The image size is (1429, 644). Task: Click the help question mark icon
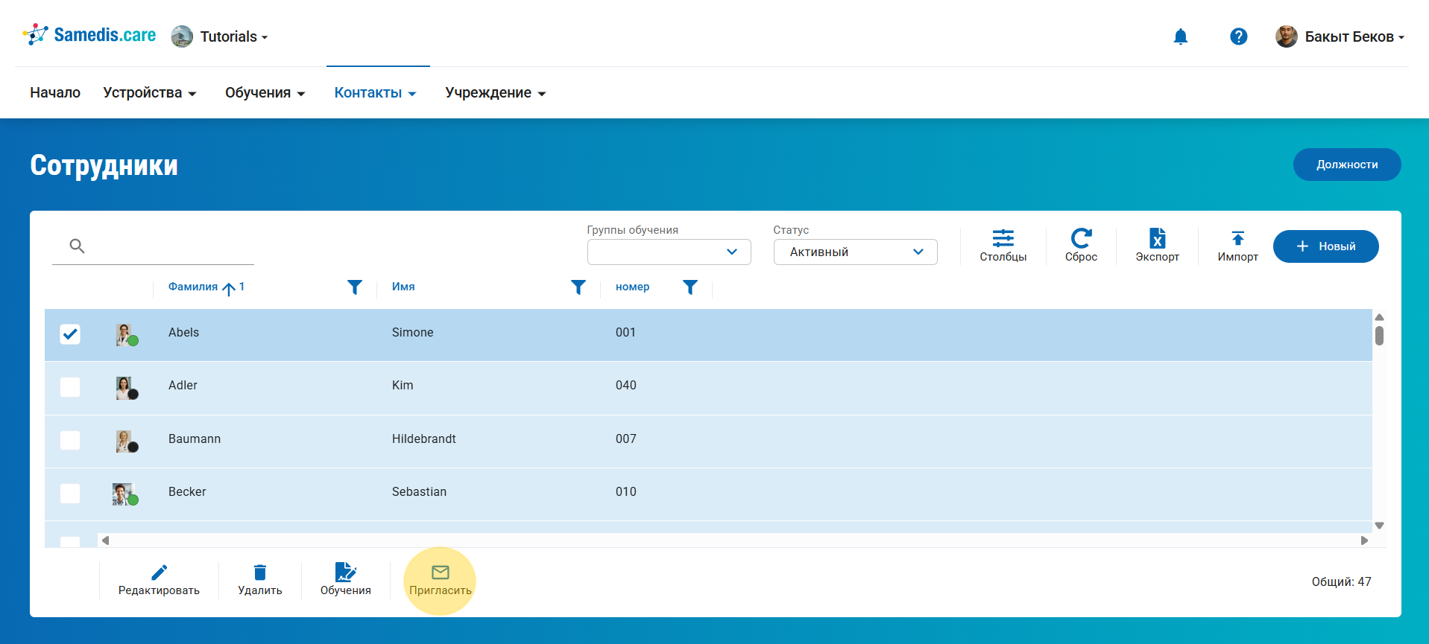click(1238, 36)
